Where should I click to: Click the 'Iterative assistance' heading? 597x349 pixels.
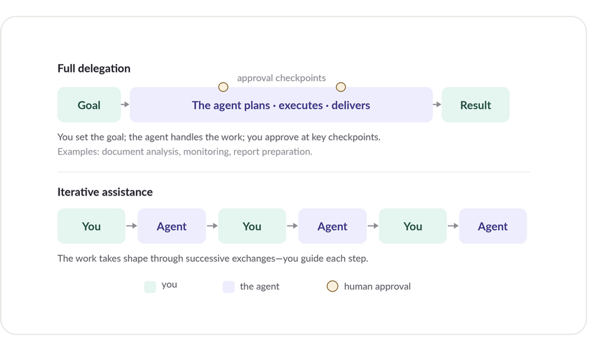[x=105, y=192]
